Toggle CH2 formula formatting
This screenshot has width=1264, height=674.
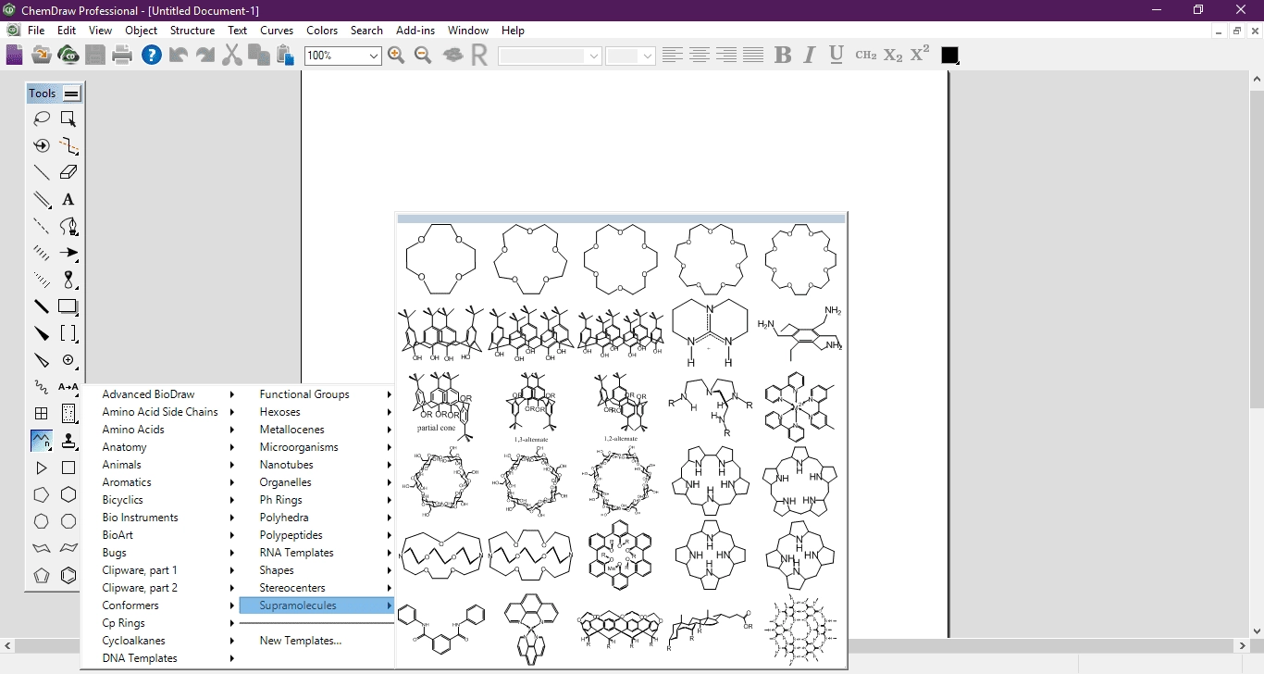[x=866, y=56]
